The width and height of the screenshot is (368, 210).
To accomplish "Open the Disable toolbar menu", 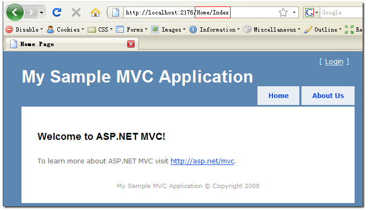I will coord(25,29).
